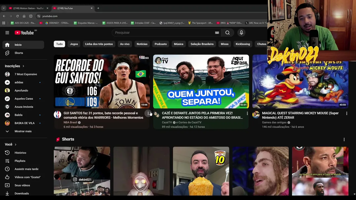The width and height of the screenshot is (356, 200).
Task: Open 7 Most Expensive subscription
Action: point(23,74)
